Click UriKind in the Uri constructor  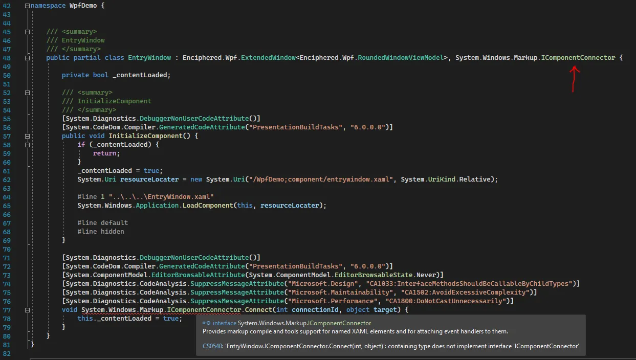(x=442, y=179)
